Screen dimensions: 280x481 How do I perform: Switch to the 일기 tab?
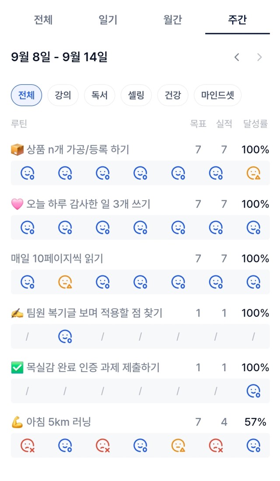point(108,20)
